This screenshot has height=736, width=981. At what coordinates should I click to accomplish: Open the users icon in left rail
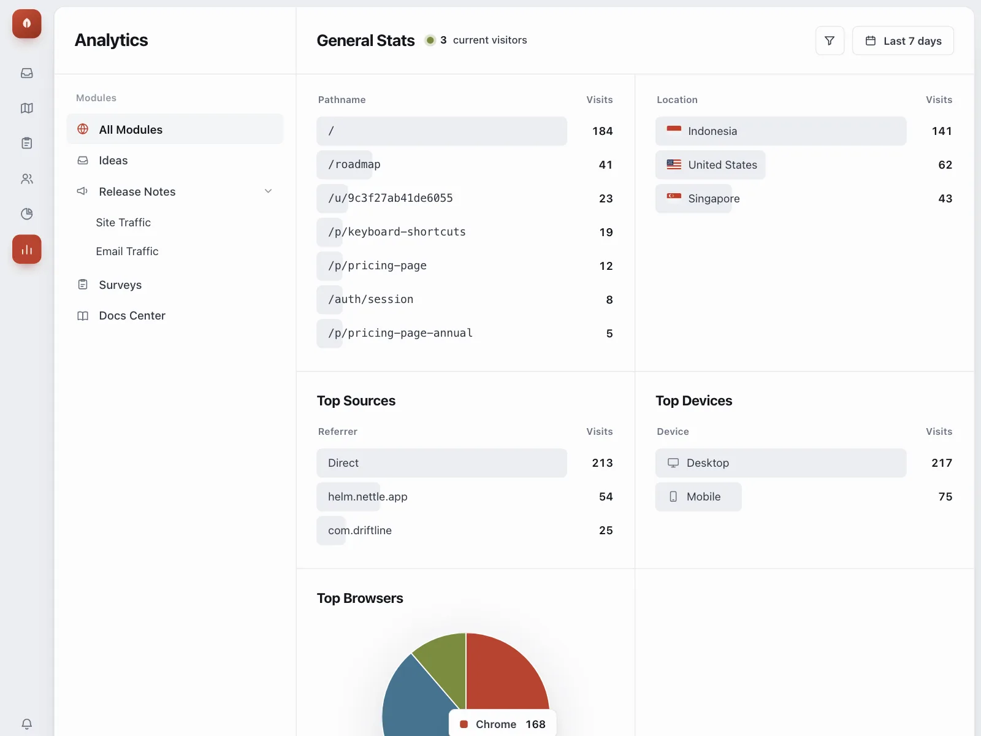click(27, 178)
